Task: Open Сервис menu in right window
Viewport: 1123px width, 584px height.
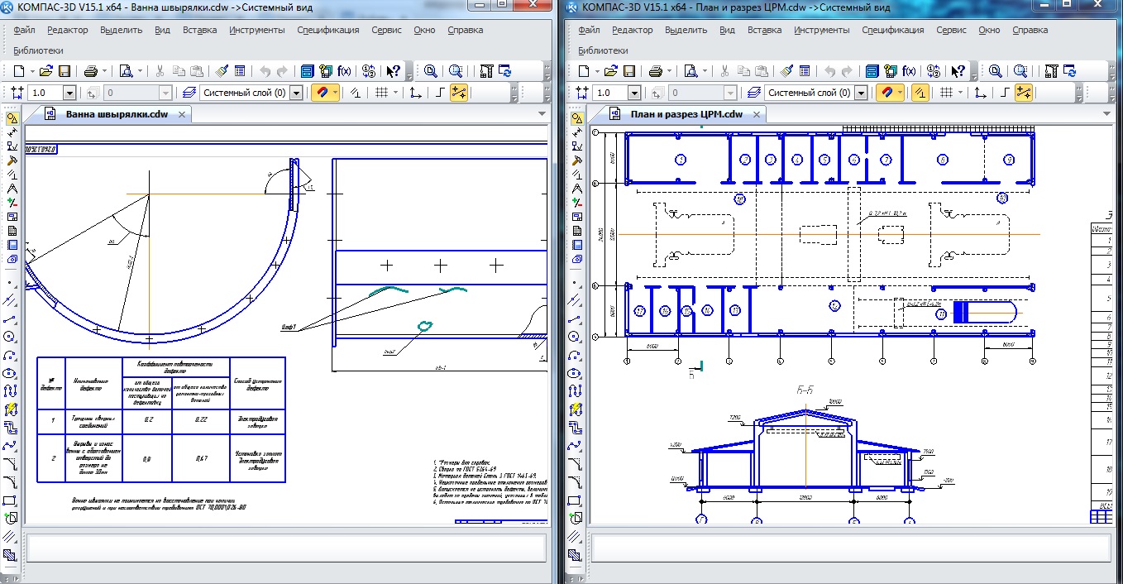Action: [951, 30]
